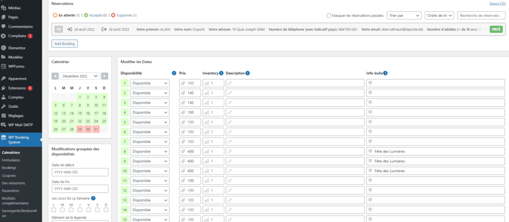The image size is (509, 222).
Task: Toggle Masquer les réservations passées checkbox
Action: point(329,15)
